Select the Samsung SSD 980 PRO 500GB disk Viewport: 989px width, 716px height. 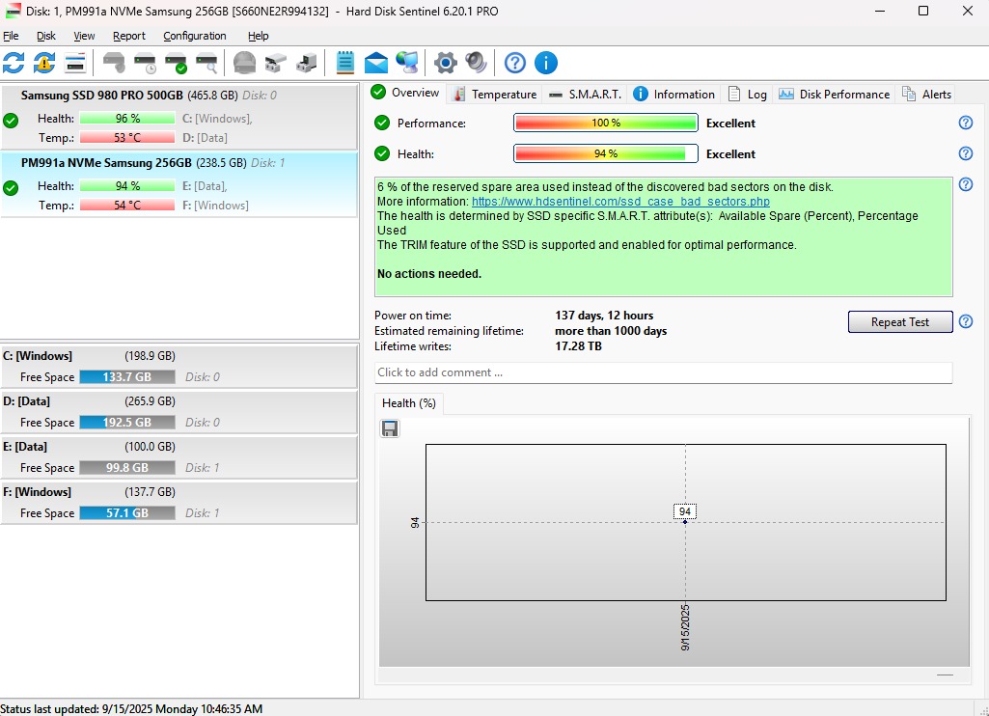pyautogui.click(x=179, y=116)
